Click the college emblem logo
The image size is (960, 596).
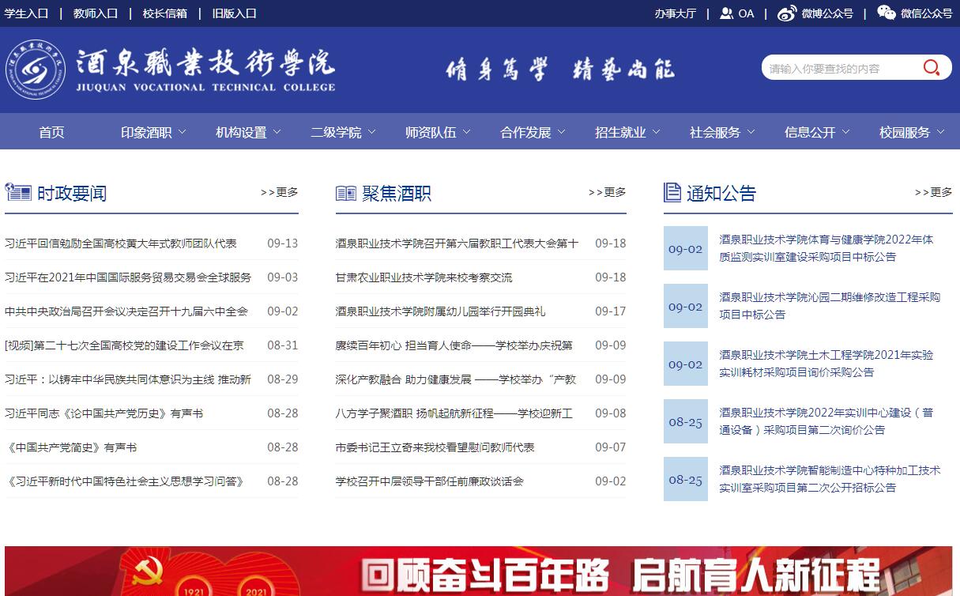coord(36,69)
